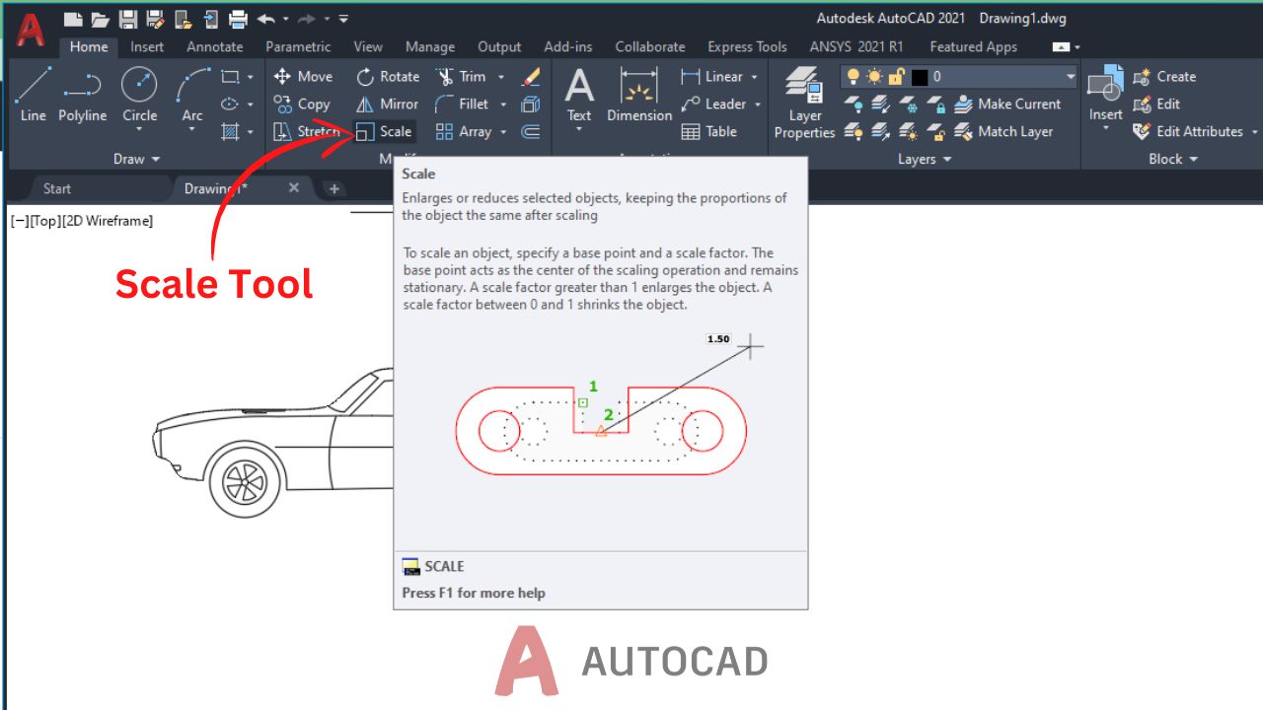Click the Offset tool icon
This screenshot has width=1263, height=710.
(x=531, y=131)
